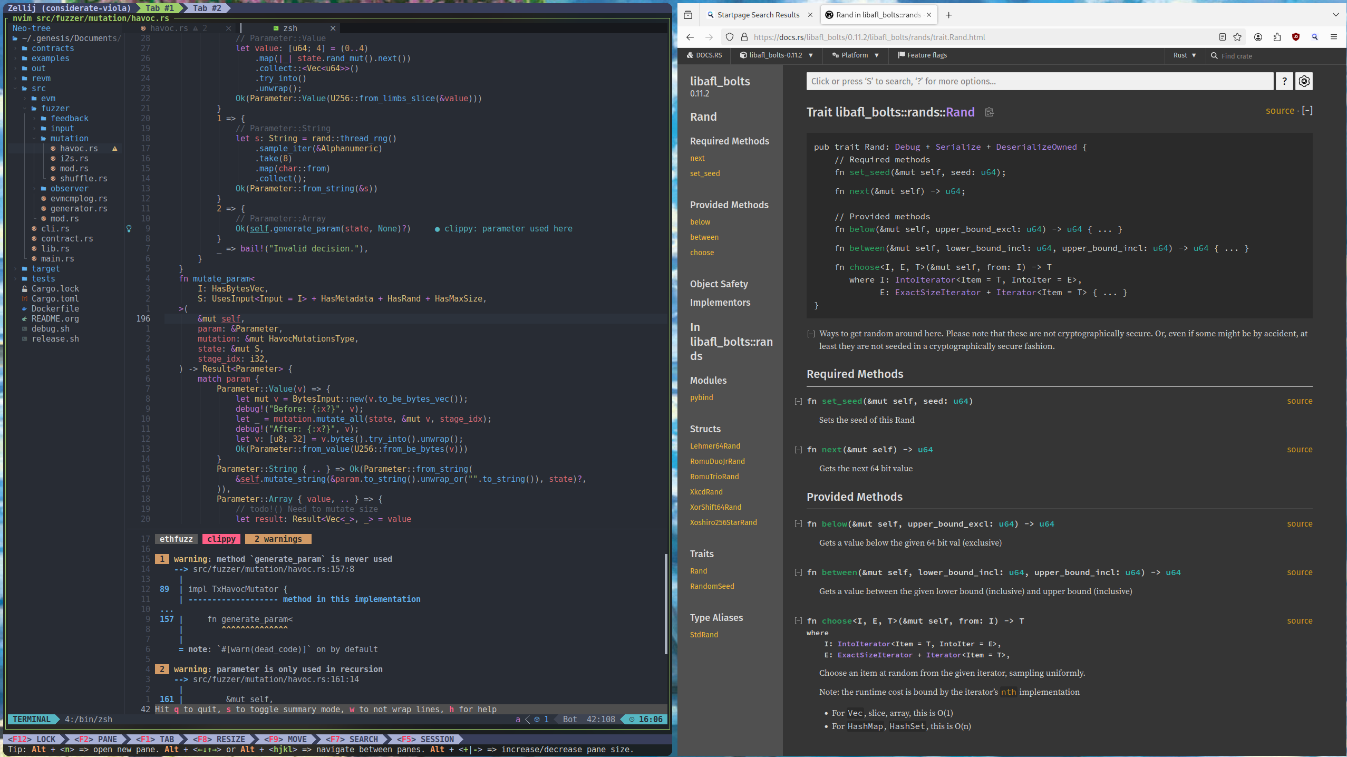Screen dimensions: 1347x757
Task: Open the docs.rs settings gear icon
Action: 1305,81
